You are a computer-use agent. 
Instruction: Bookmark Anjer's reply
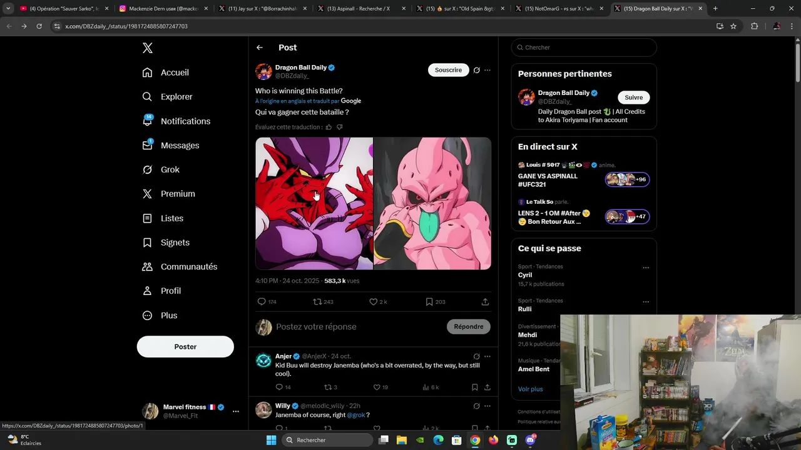475,387
